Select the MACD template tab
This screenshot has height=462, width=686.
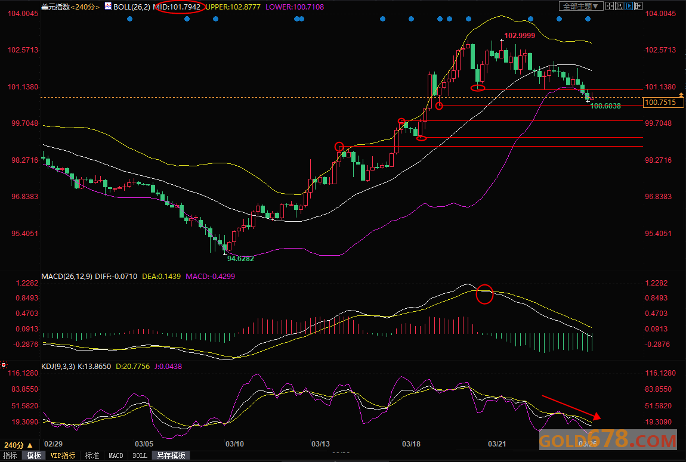(116, 455)
